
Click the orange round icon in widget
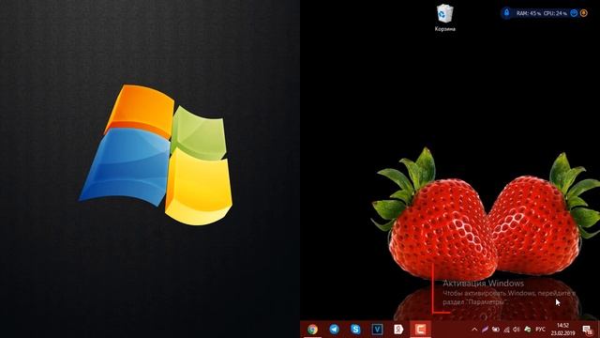(583, 13)
